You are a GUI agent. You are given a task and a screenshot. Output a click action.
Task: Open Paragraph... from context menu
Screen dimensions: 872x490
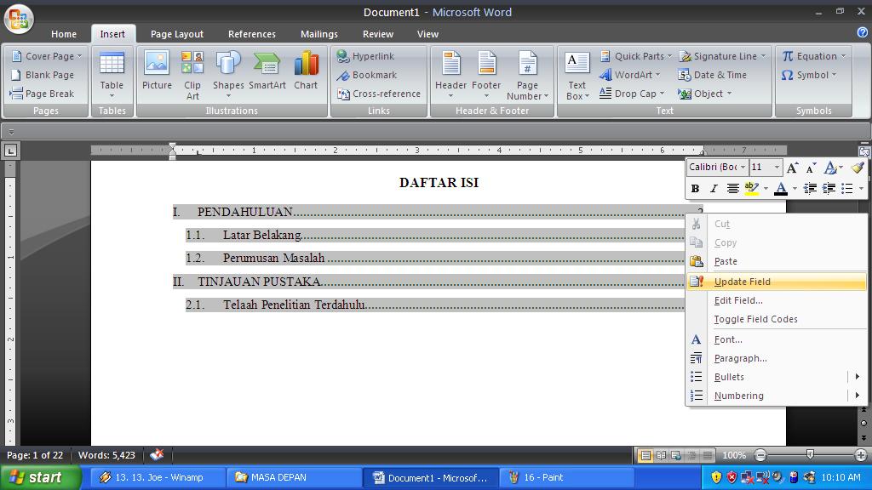pos(777,358)
